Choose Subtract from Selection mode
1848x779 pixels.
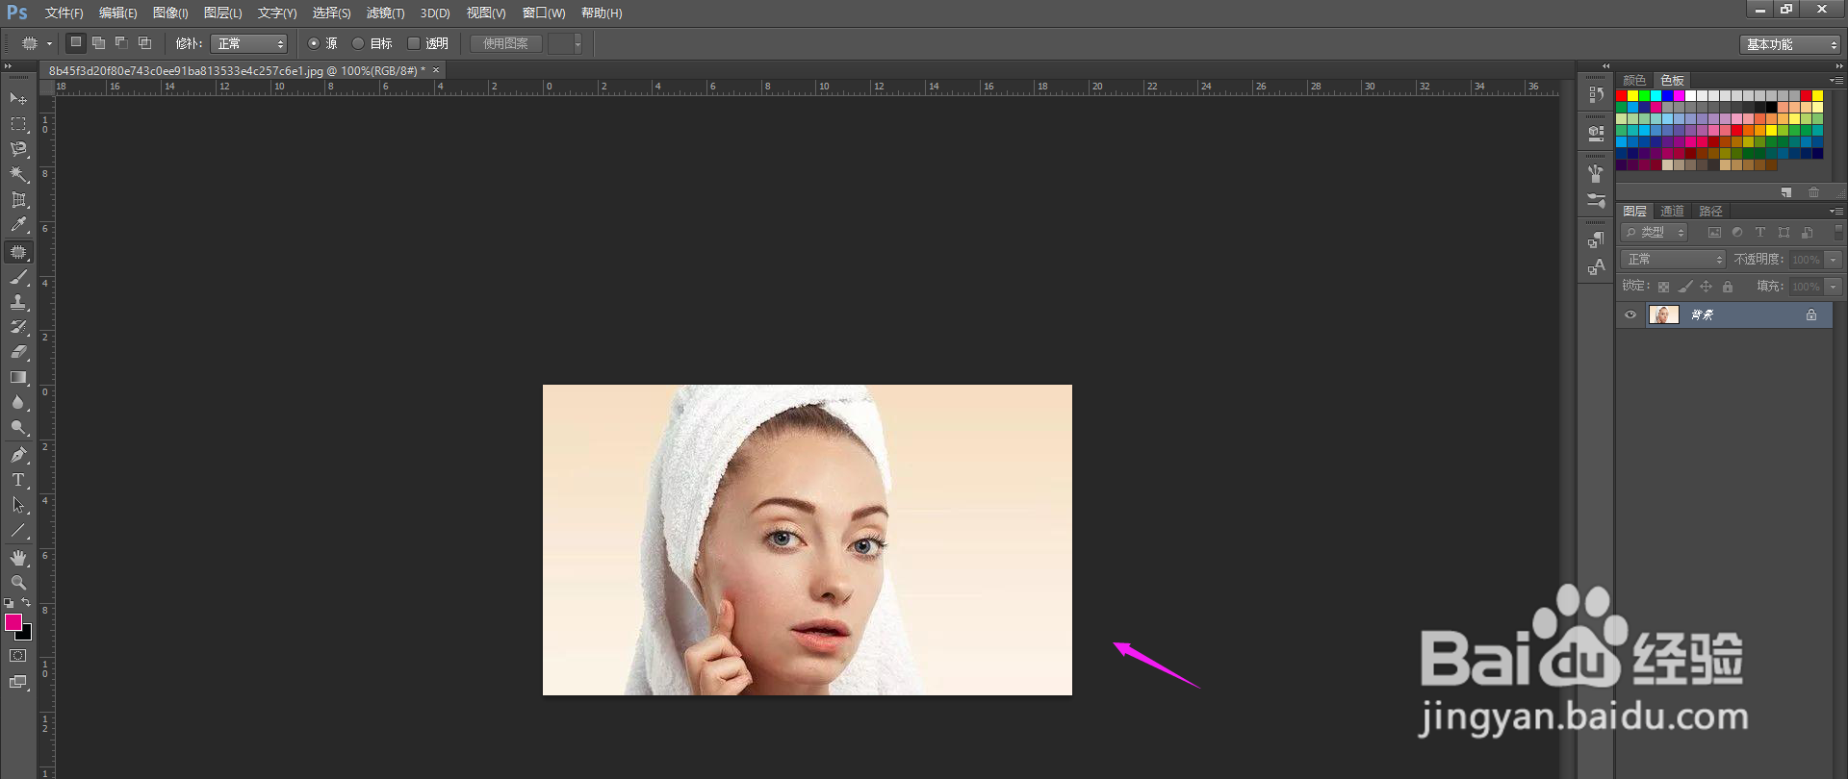pos(121,42)
